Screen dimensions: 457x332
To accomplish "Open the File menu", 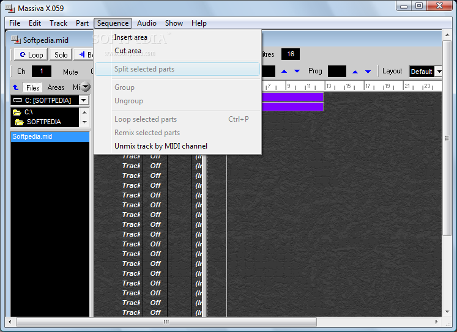I will (15, 23).
